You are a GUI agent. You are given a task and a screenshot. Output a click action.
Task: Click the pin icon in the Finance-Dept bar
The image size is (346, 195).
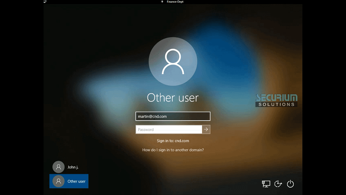pyautogui.click(x=162, y=2)
